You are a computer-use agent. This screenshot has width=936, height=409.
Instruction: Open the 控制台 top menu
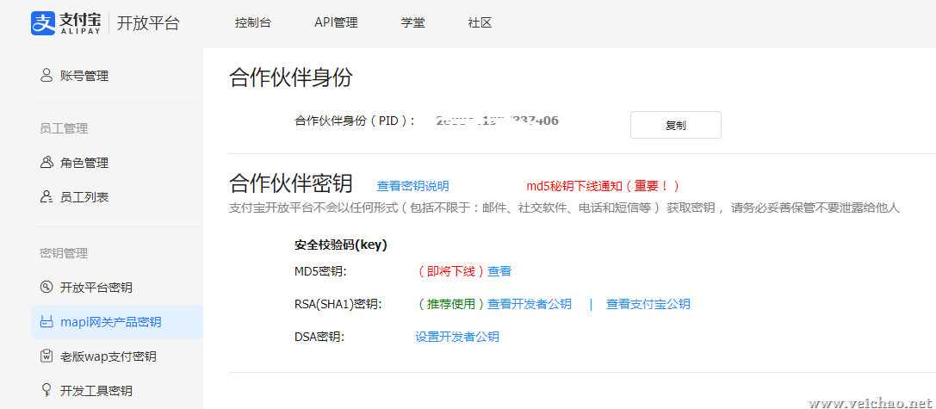[253, 23]
